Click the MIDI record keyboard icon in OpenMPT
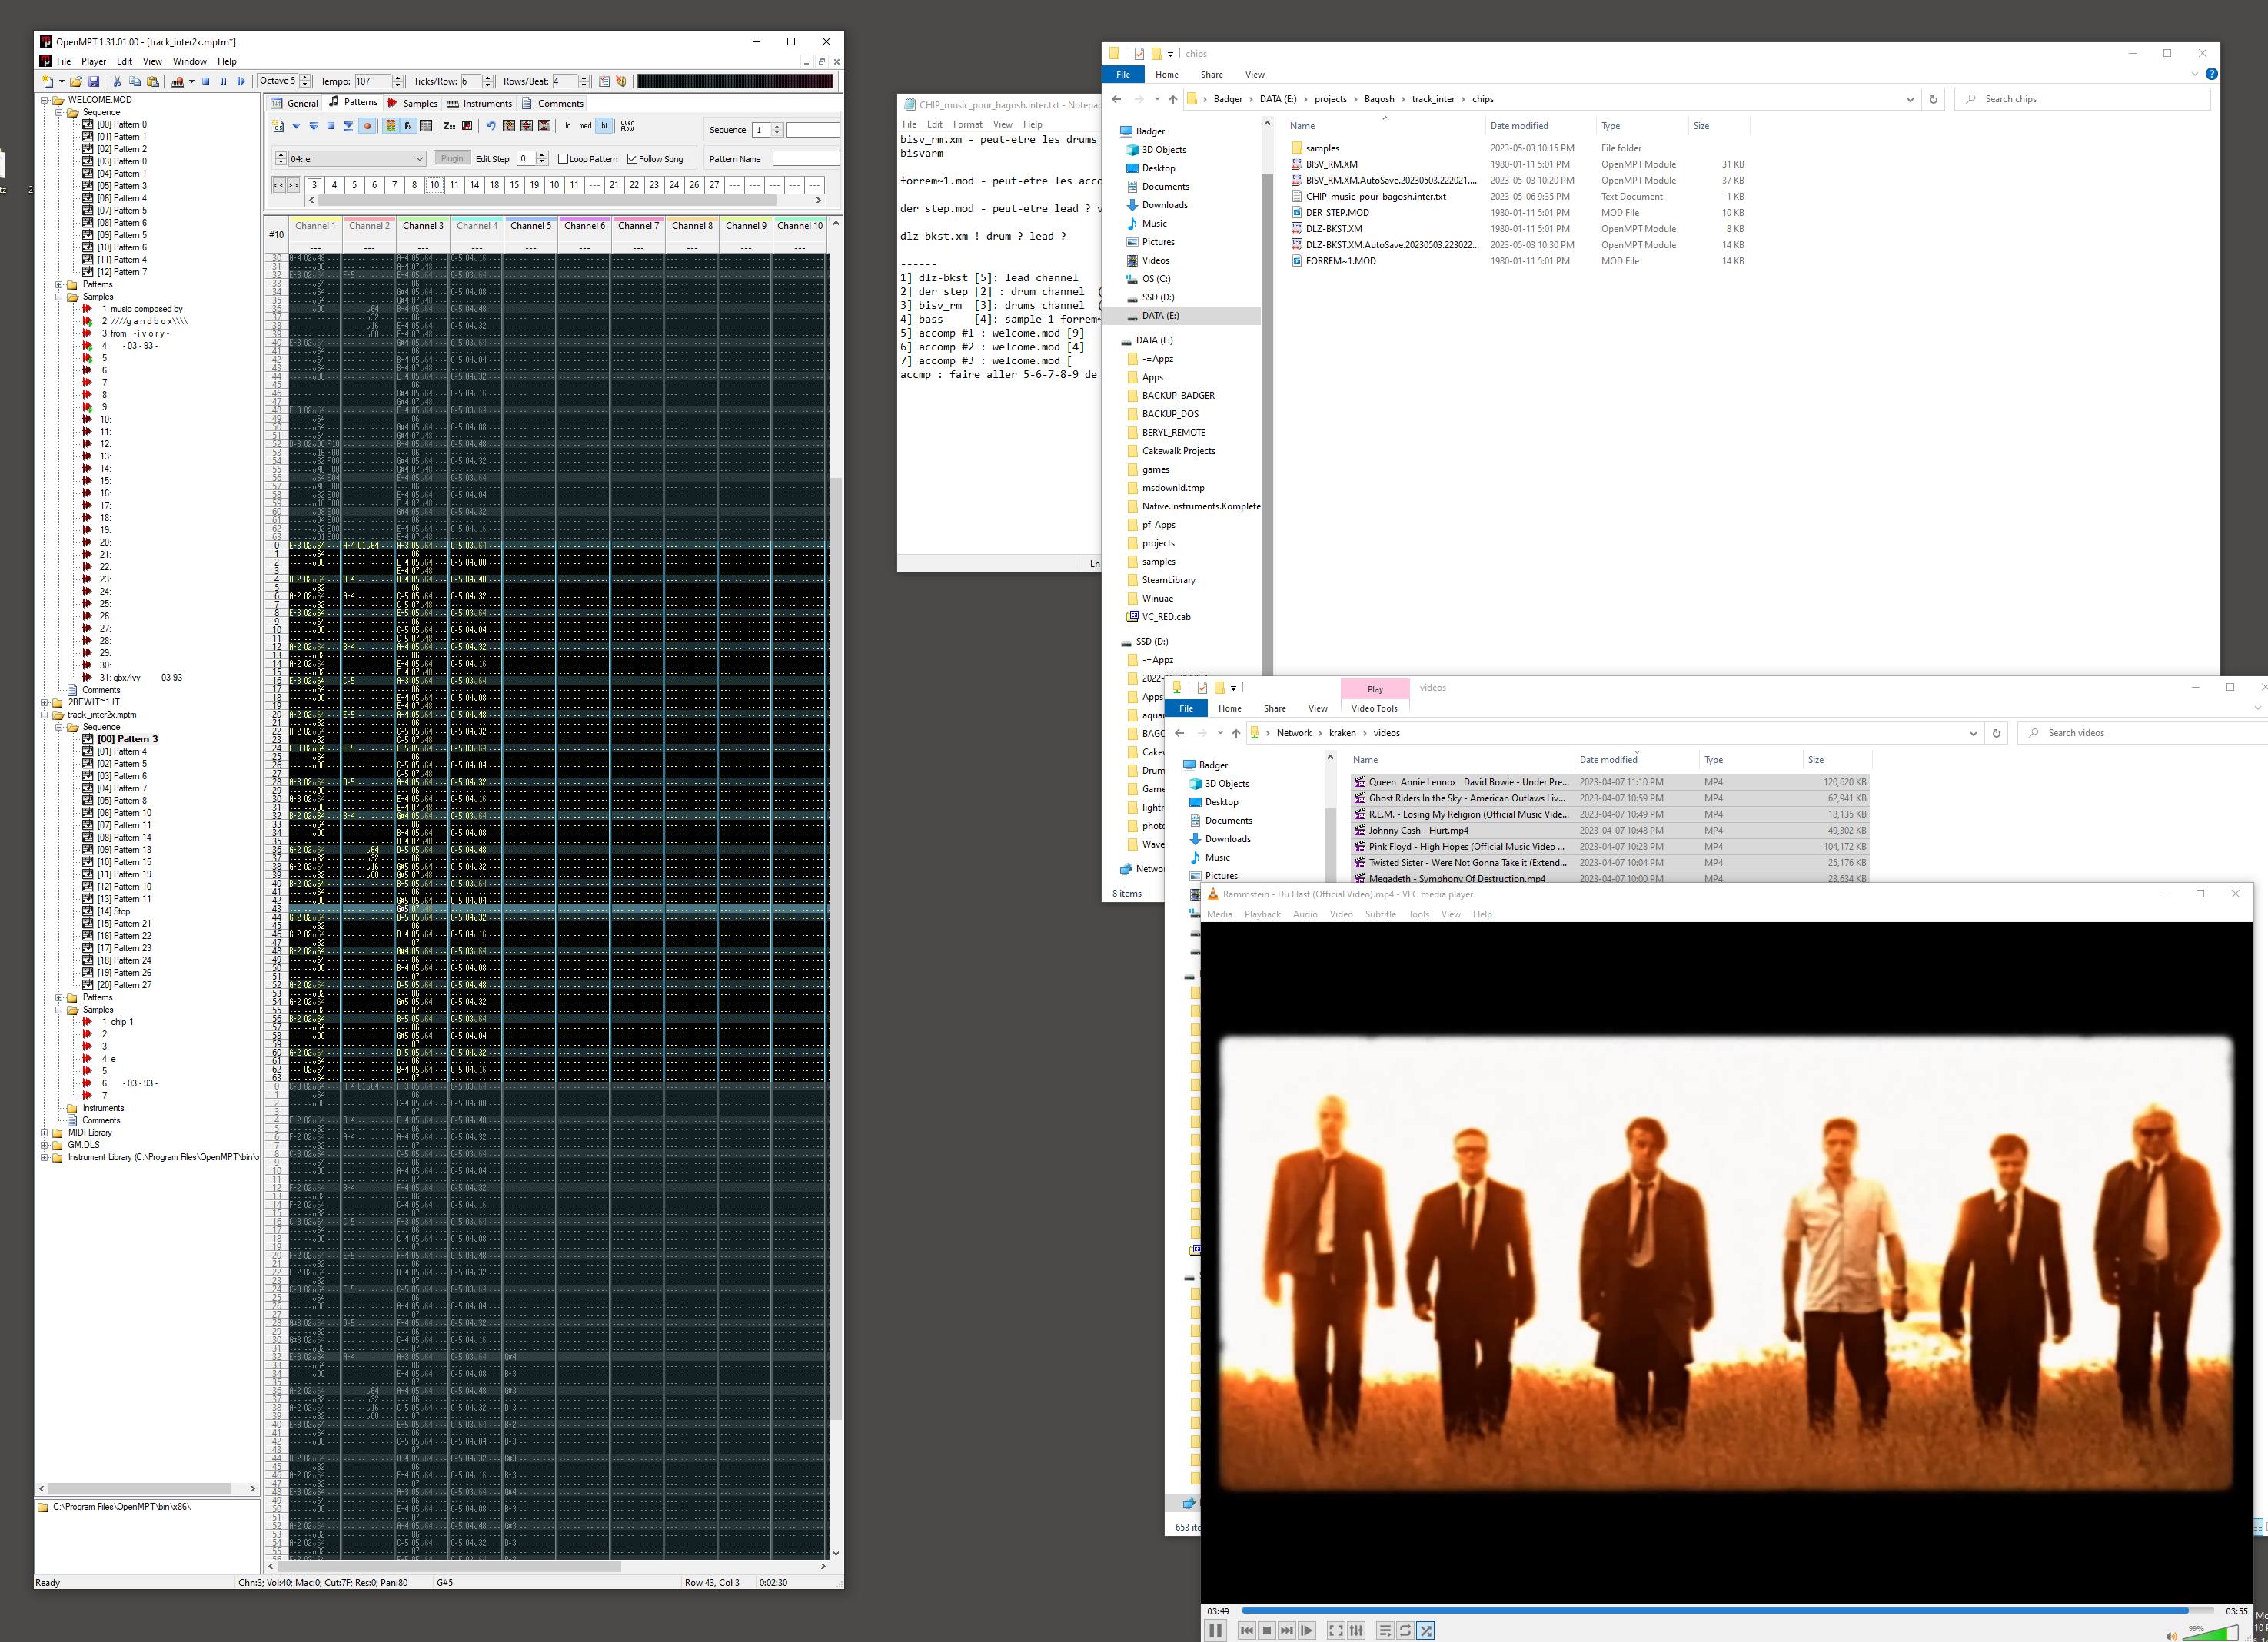Image resolution: width=2268 pixels, height=1642 pixels. [178, 81]
